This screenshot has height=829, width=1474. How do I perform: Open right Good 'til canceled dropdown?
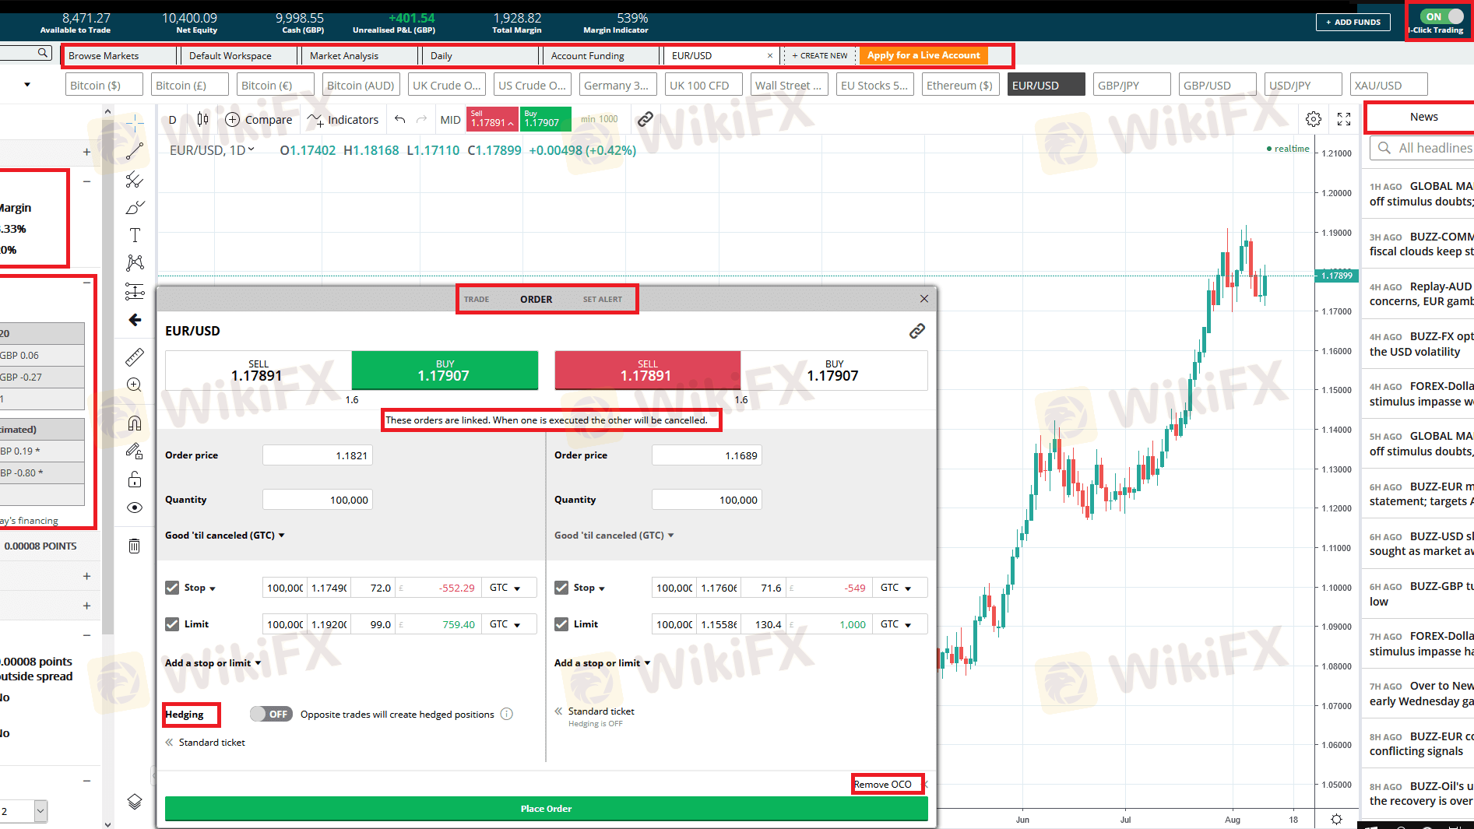coord(614,536)
